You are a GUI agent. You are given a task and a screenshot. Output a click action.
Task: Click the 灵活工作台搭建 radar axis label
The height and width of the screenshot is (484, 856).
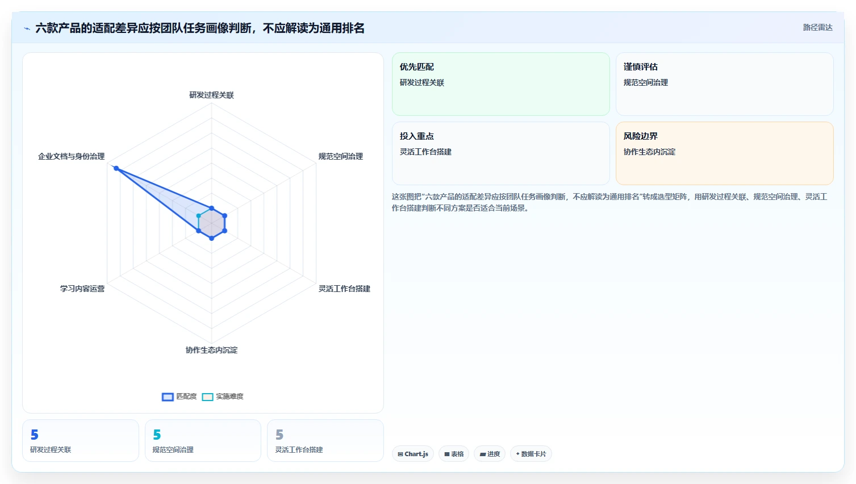(344, 289)
